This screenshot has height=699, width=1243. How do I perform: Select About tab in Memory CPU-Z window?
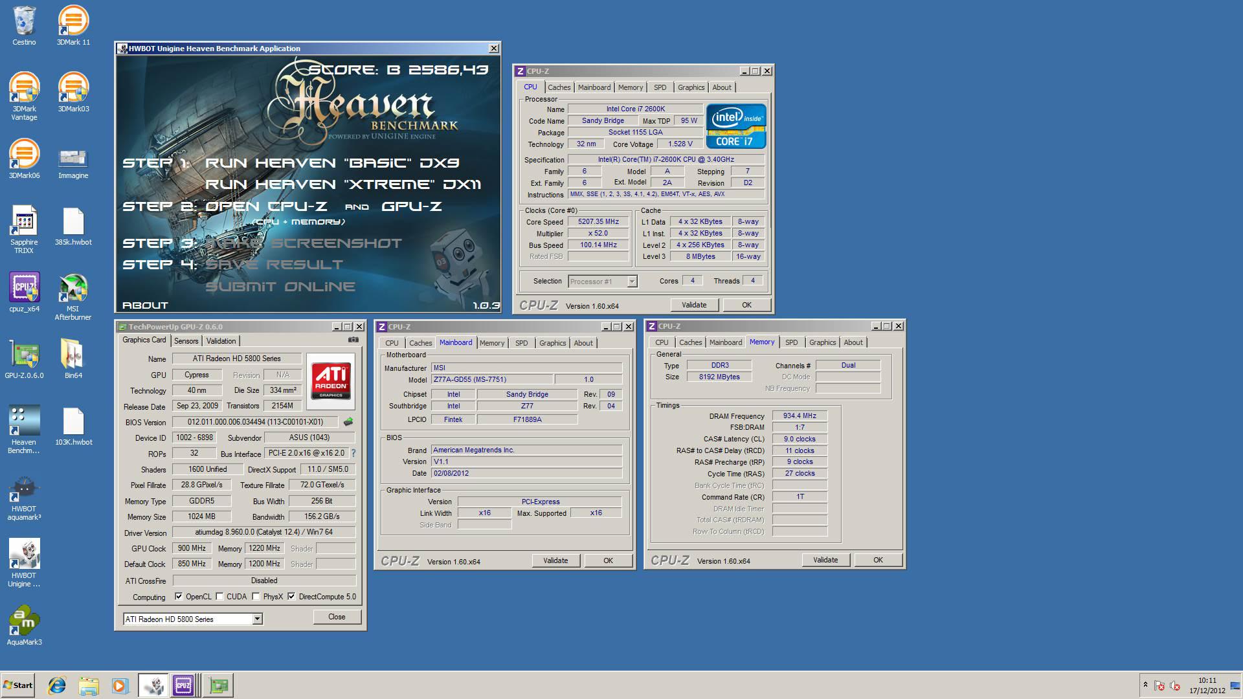(x=853, y=342)
